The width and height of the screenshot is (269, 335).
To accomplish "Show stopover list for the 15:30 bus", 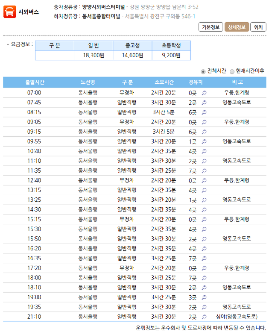I will click(x=204, y=229).
